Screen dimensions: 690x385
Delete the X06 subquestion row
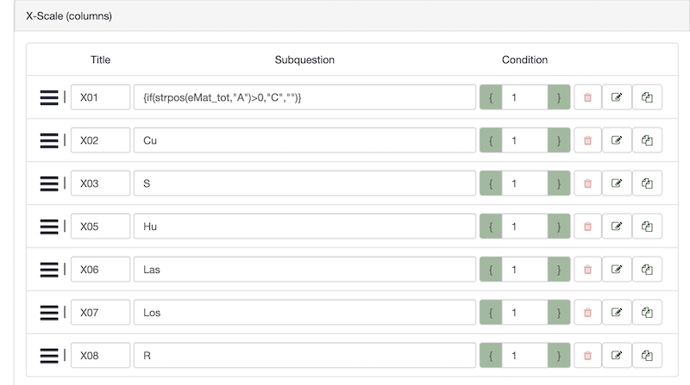[587, 270]
